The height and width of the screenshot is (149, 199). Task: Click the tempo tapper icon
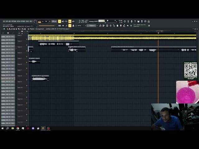[x=124, y=25]
